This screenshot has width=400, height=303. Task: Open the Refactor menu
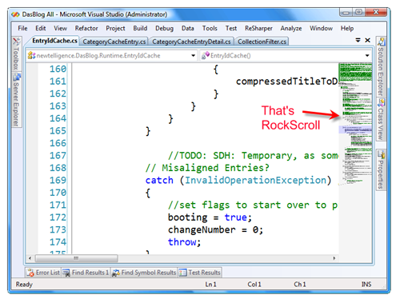coord(86,28)
